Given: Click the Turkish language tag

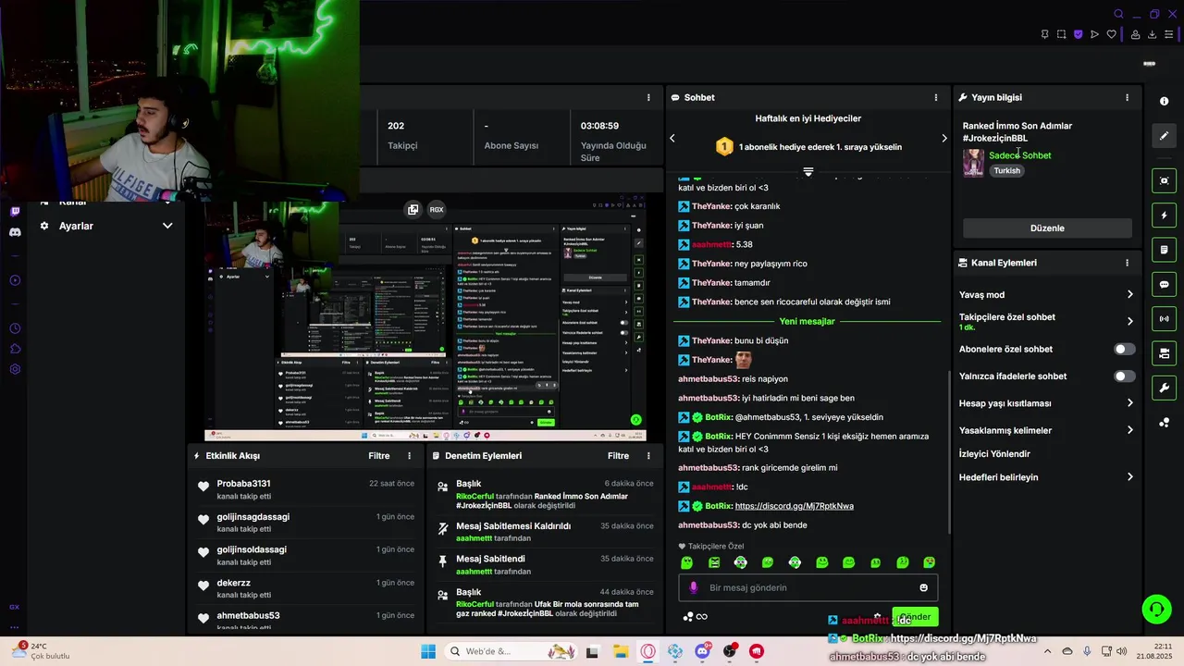Looking at the screenshot, I should (1006, 170).
